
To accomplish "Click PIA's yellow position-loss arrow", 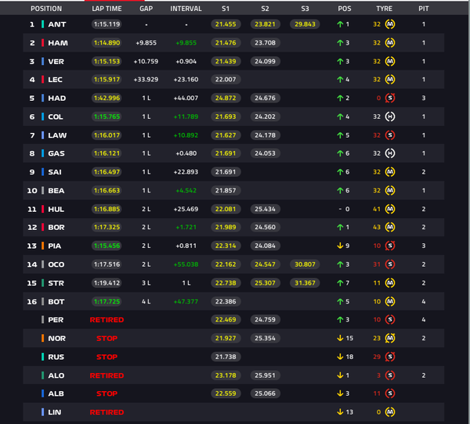I will [x=340, y=246].
